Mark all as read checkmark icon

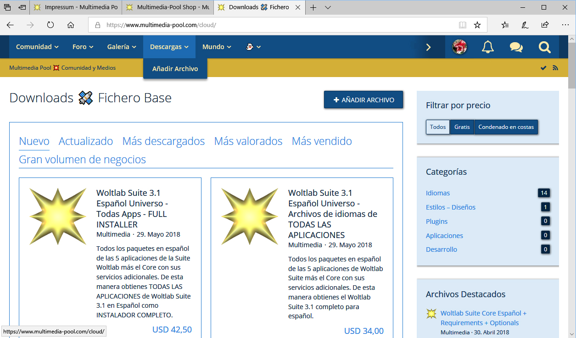click(543, 68)
